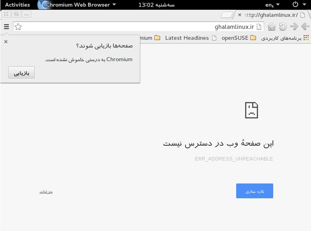This screenshot has height=231, width=311.
Task: Open a new tab with the tab button
Action: pyautogui.click(x=227, y=15)
